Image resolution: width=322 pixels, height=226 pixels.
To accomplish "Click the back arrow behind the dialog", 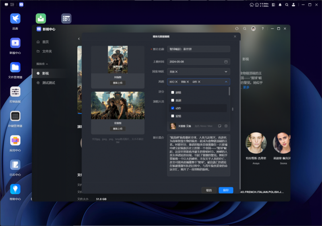I will (x=79, y=39).
